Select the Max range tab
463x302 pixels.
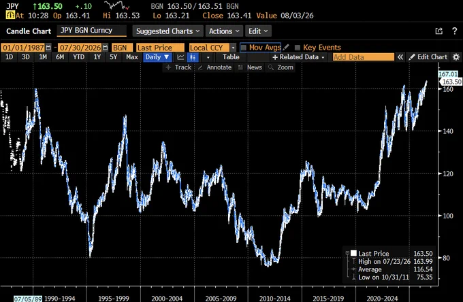[132, 57]
